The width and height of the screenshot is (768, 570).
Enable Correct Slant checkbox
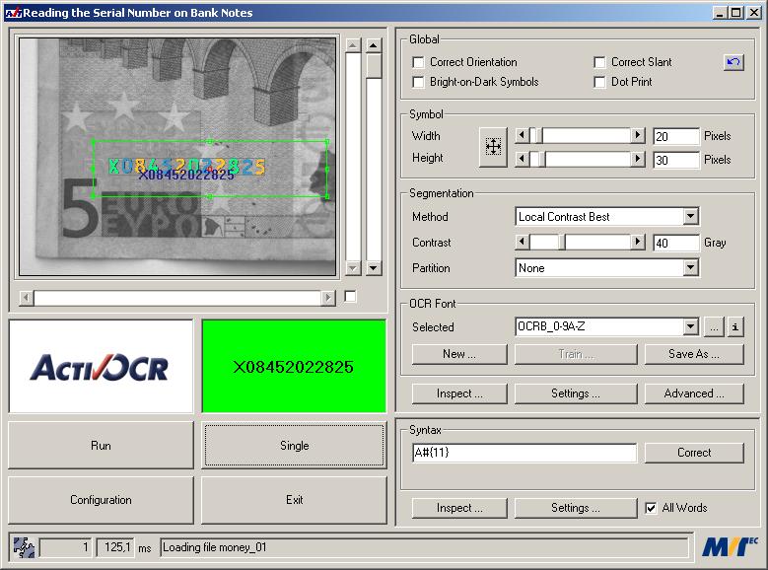599,62
